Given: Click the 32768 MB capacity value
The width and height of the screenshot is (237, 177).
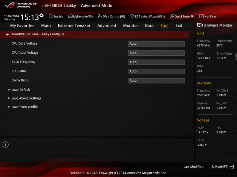Looking at the screenshot, I should (x=203, y=108).
